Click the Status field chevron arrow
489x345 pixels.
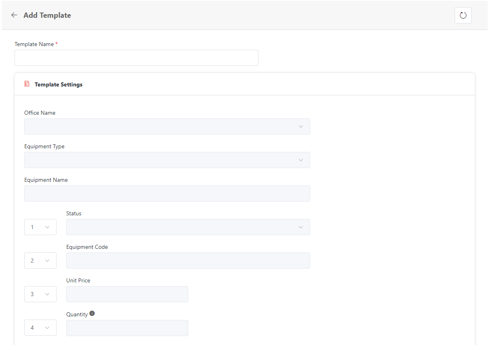tap(301, 227)
